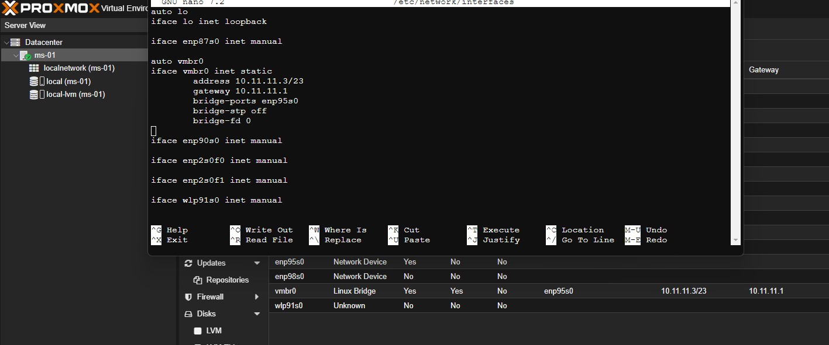
Task: Click the Proxmox logo icon
Action: [x=11, y=8]
